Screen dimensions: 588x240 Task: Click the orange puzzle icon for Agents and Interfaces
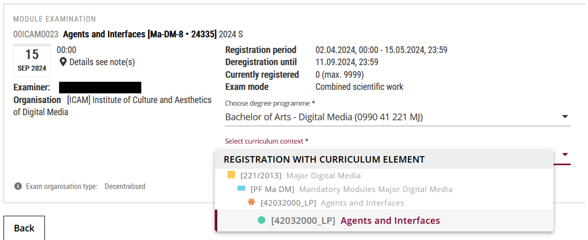tap(252, 203)
